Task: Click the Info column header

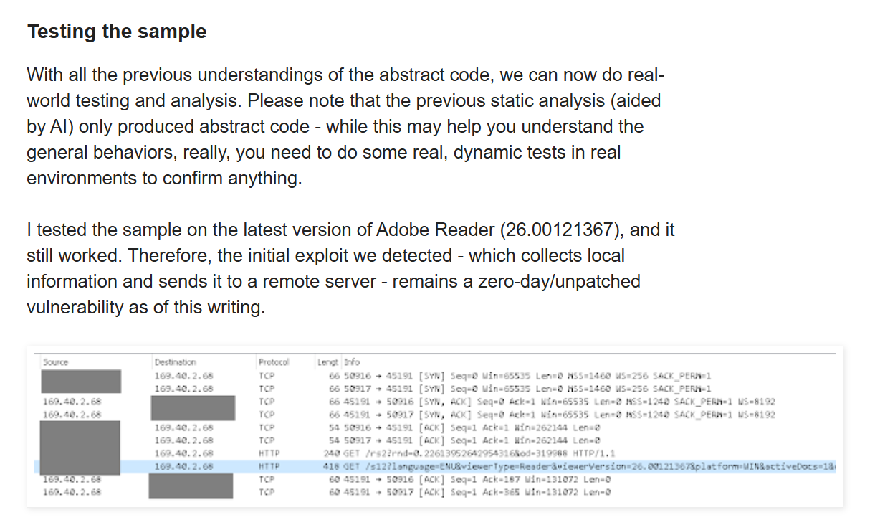Action: pos(352,362)
